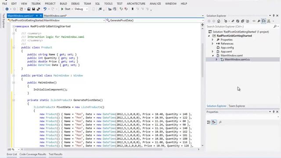Open the member dropdown GeneratePivotData()

155,21
